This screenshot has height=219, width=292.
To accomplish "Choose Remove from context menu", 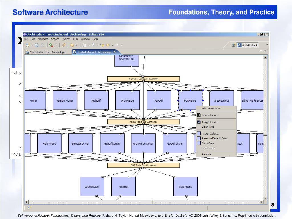I will pos(217,154).
